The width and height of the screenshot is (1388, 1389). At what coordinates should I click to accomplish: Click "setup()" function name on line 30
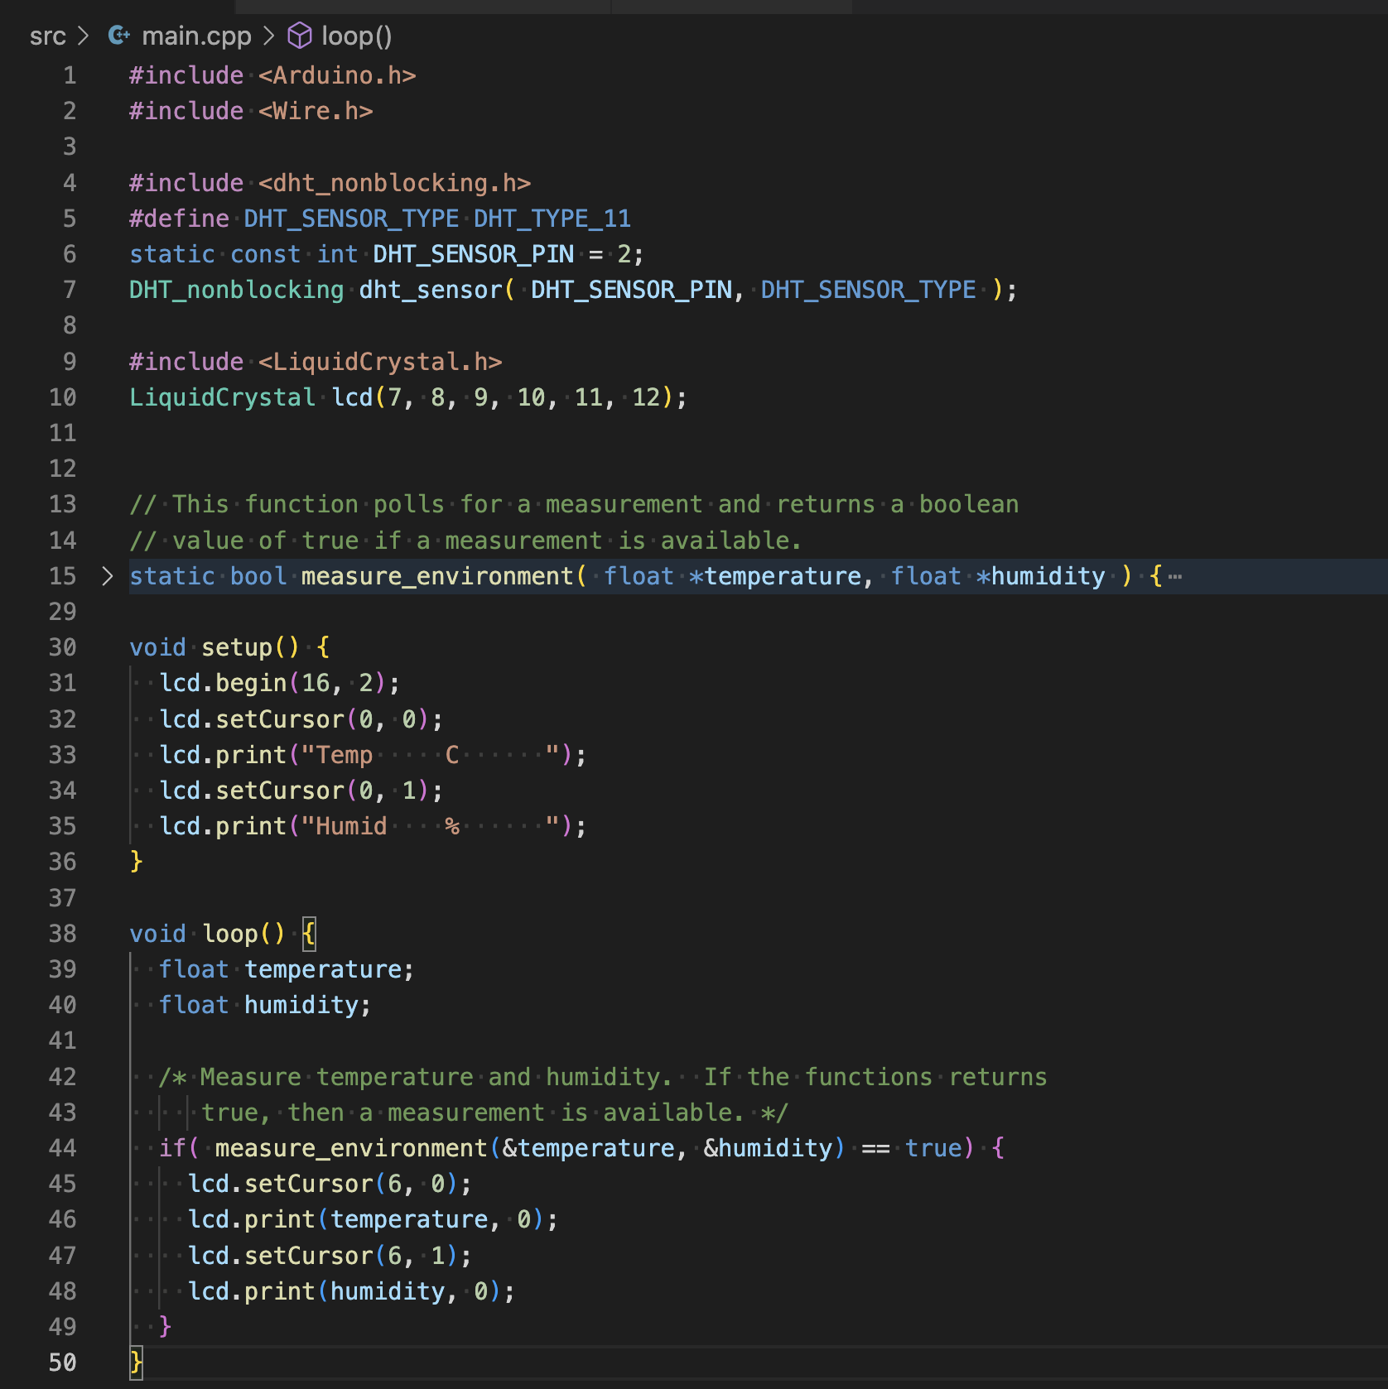pos(250,647)
